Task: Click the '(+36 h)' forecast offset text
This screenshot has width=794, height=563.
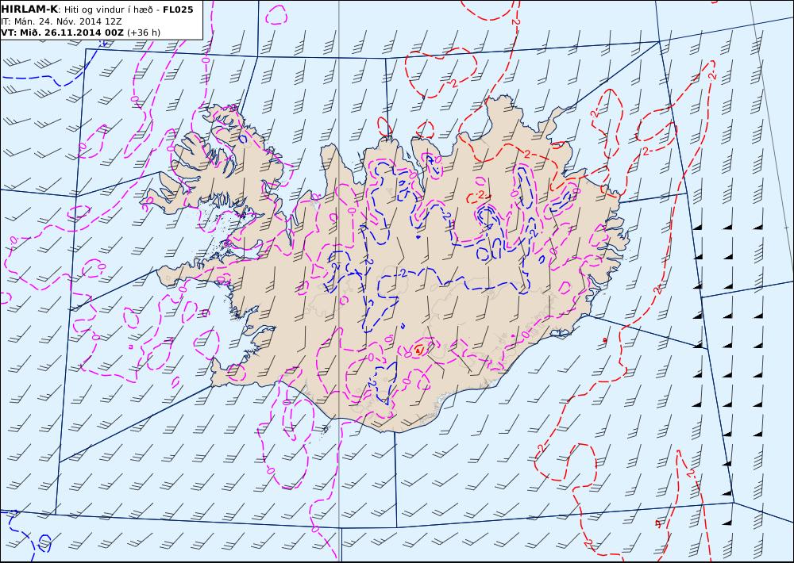Action: click(143, 33)
